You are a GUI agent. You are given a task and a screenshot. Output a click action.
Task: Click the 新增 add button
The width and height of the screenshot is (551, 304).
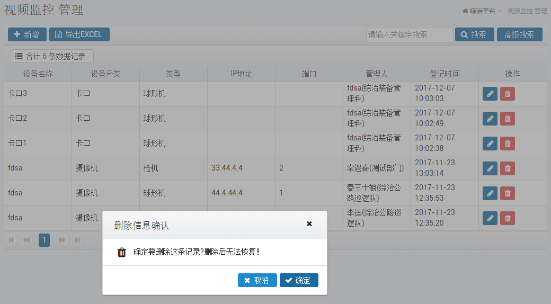click(x=27, y=34)
